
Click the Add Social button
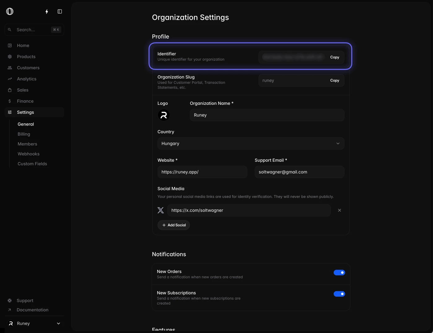174,225
